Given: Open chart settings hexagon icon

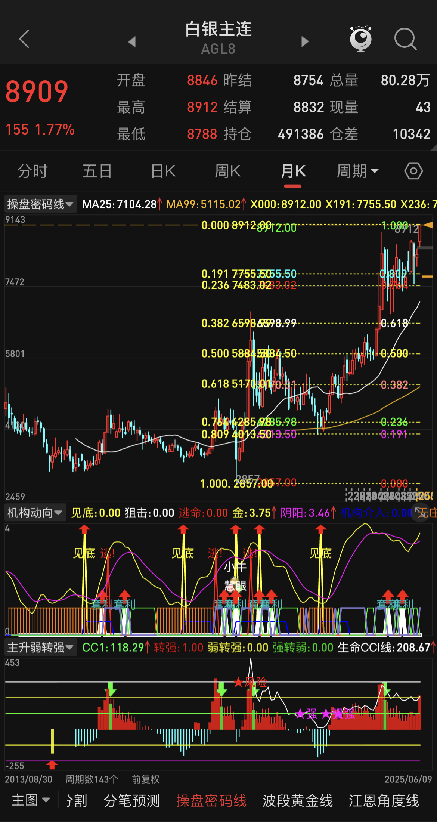Looking at the screenshot, I should tap(413, 171).
